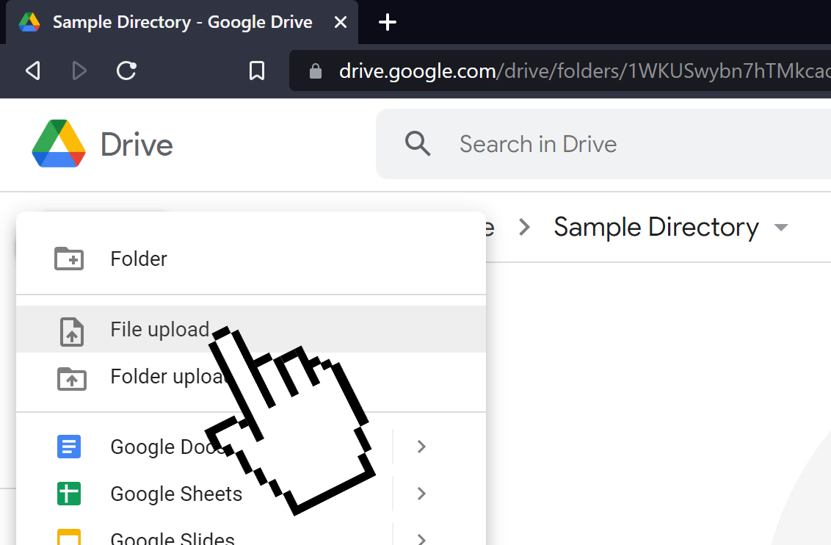Click the new folder icon
831x545 pixels.
coord(69,259)
